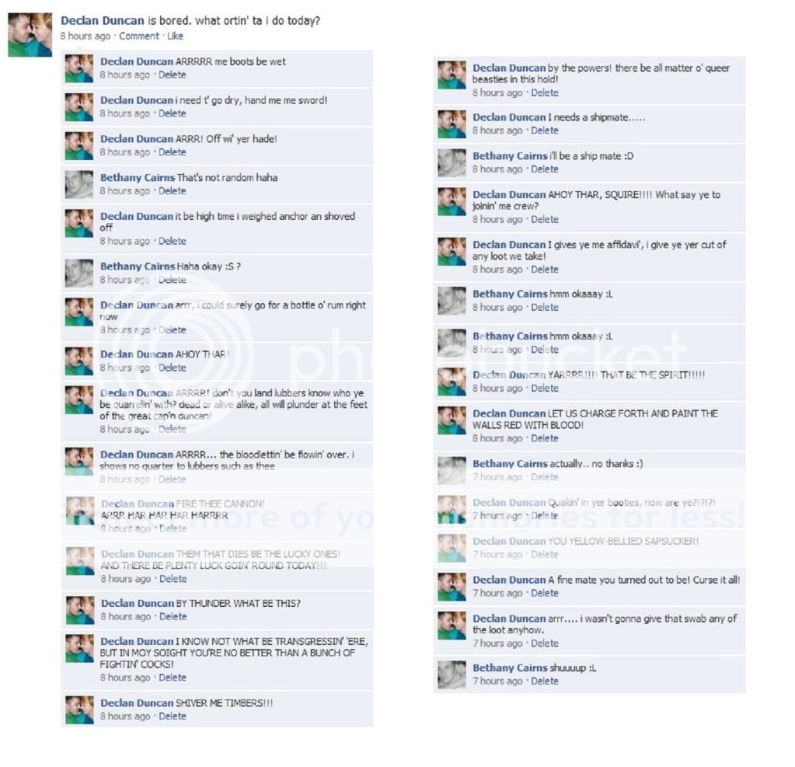Click Declan Duncan name in status headline
795x767 pixels.
click(x=103, y=21)
